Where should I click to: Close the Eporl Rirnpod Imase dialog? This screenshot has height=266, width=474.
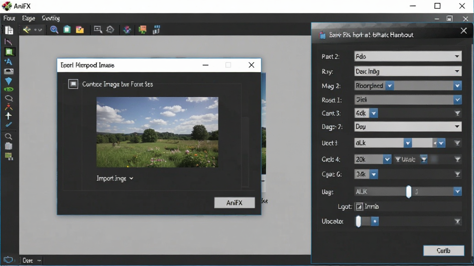click(251, 65)
